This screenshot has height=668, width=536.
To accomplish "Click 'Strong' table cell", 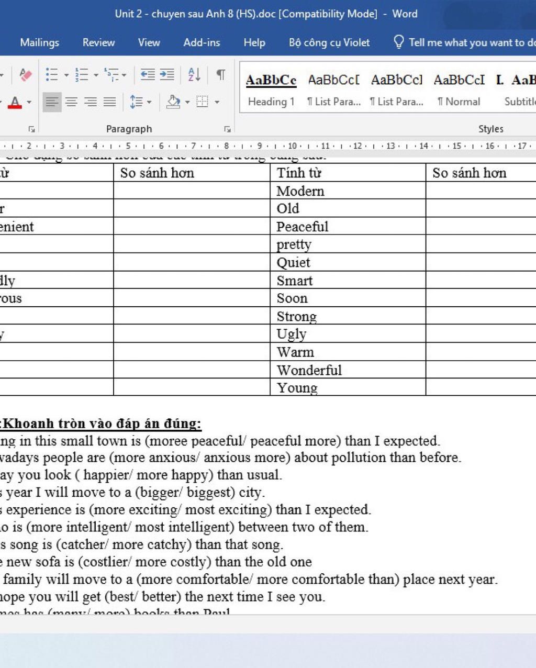I will [x=348, y=316].
